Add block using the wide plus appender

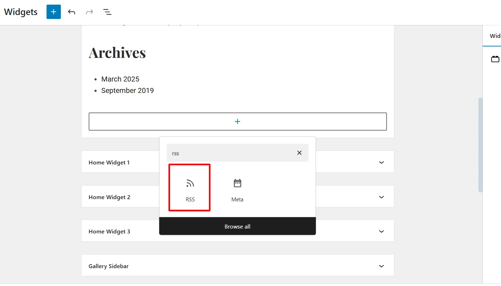pos(238,122)
